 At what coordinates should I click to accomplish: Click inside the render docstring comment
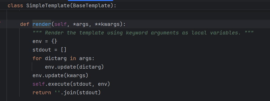click(x=143, y=33)
